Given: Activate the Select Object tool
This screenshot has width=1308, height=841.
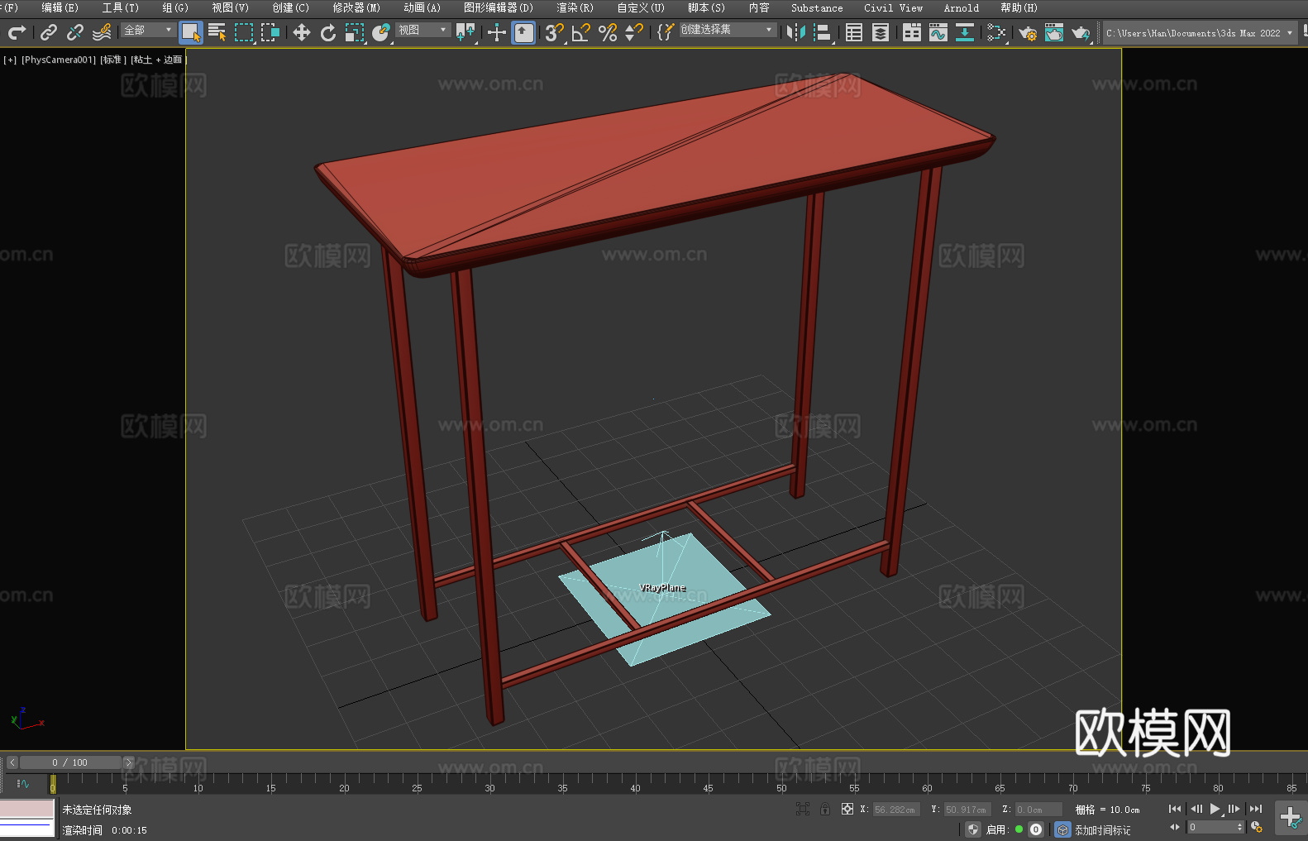Looking at the screenshot, I should [x=191, y=33].
